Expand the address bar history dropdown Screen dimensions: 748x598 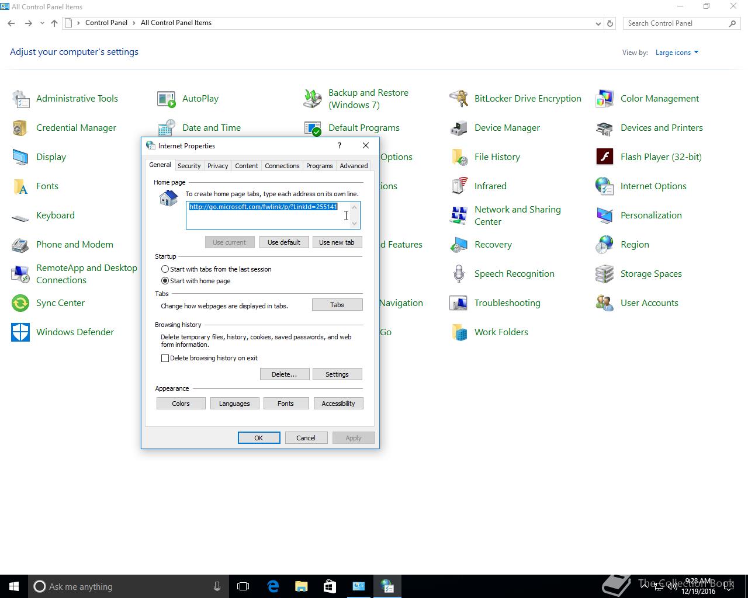click(598, 23)
